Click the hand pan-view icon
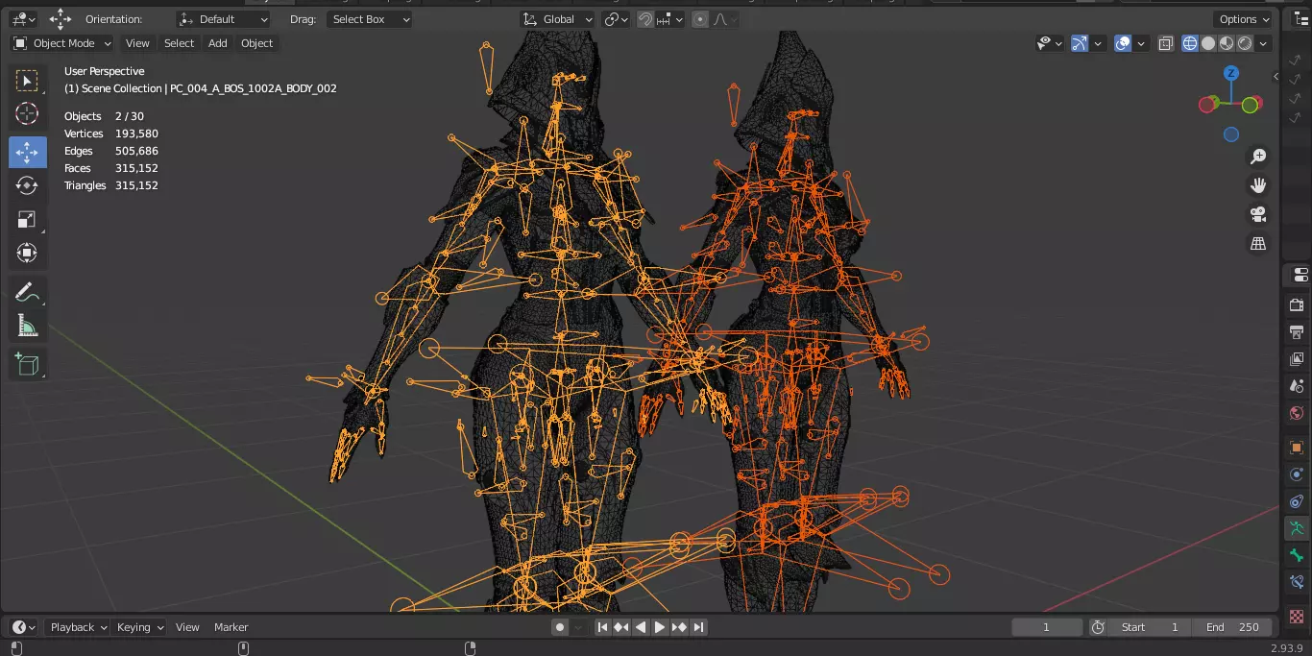1312x656 pixels. 1257,185
